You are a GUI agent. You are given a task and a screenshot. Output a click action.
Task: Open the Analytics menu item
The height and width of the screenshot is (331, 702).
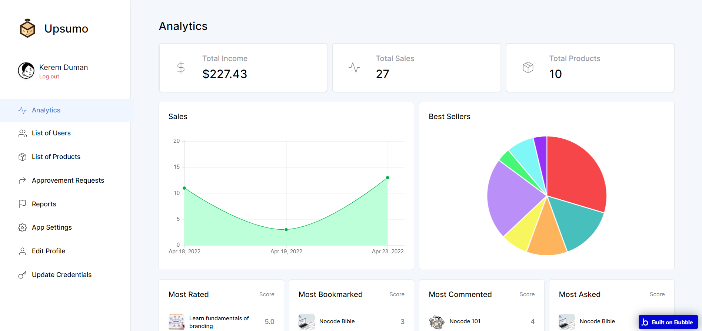65,110
